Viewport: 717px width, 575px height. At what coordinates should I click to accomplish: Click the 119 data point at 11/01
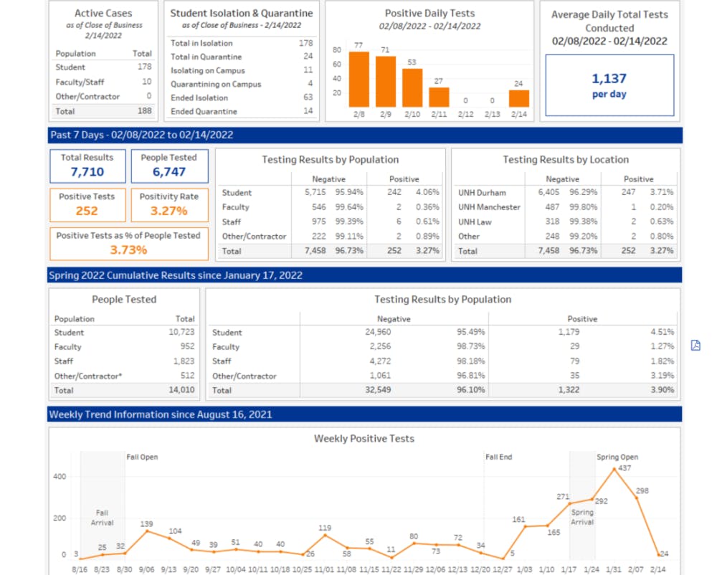pyautogui.click(x=325, y=535)
